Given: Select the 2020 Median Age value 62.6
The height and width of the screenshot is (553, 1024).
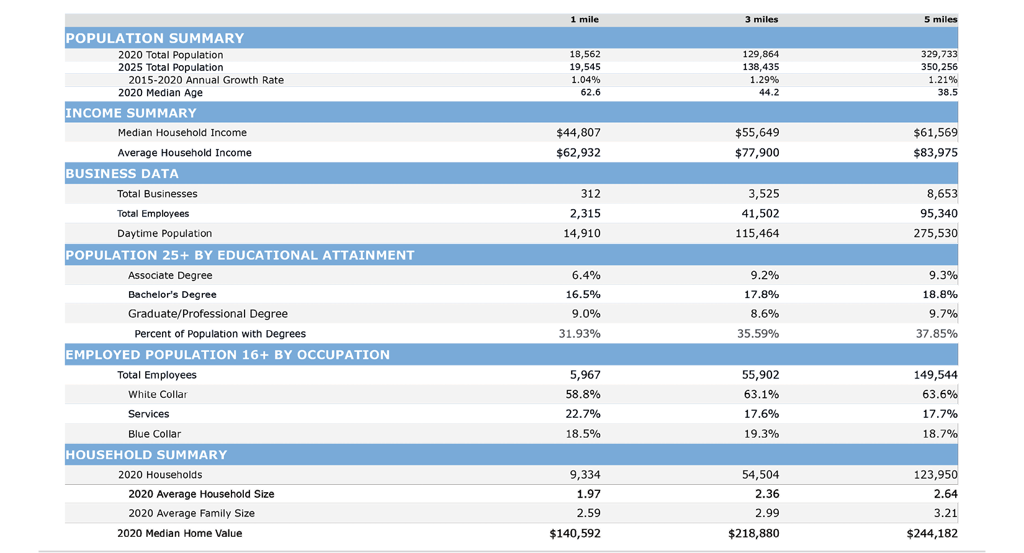Looking at the screenshot, I should [590, 92].
